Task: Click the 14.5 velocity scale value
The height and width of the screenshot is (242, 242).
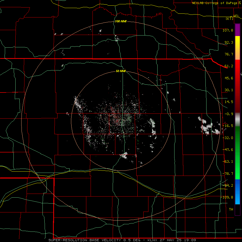Action: tap(229, 102)
